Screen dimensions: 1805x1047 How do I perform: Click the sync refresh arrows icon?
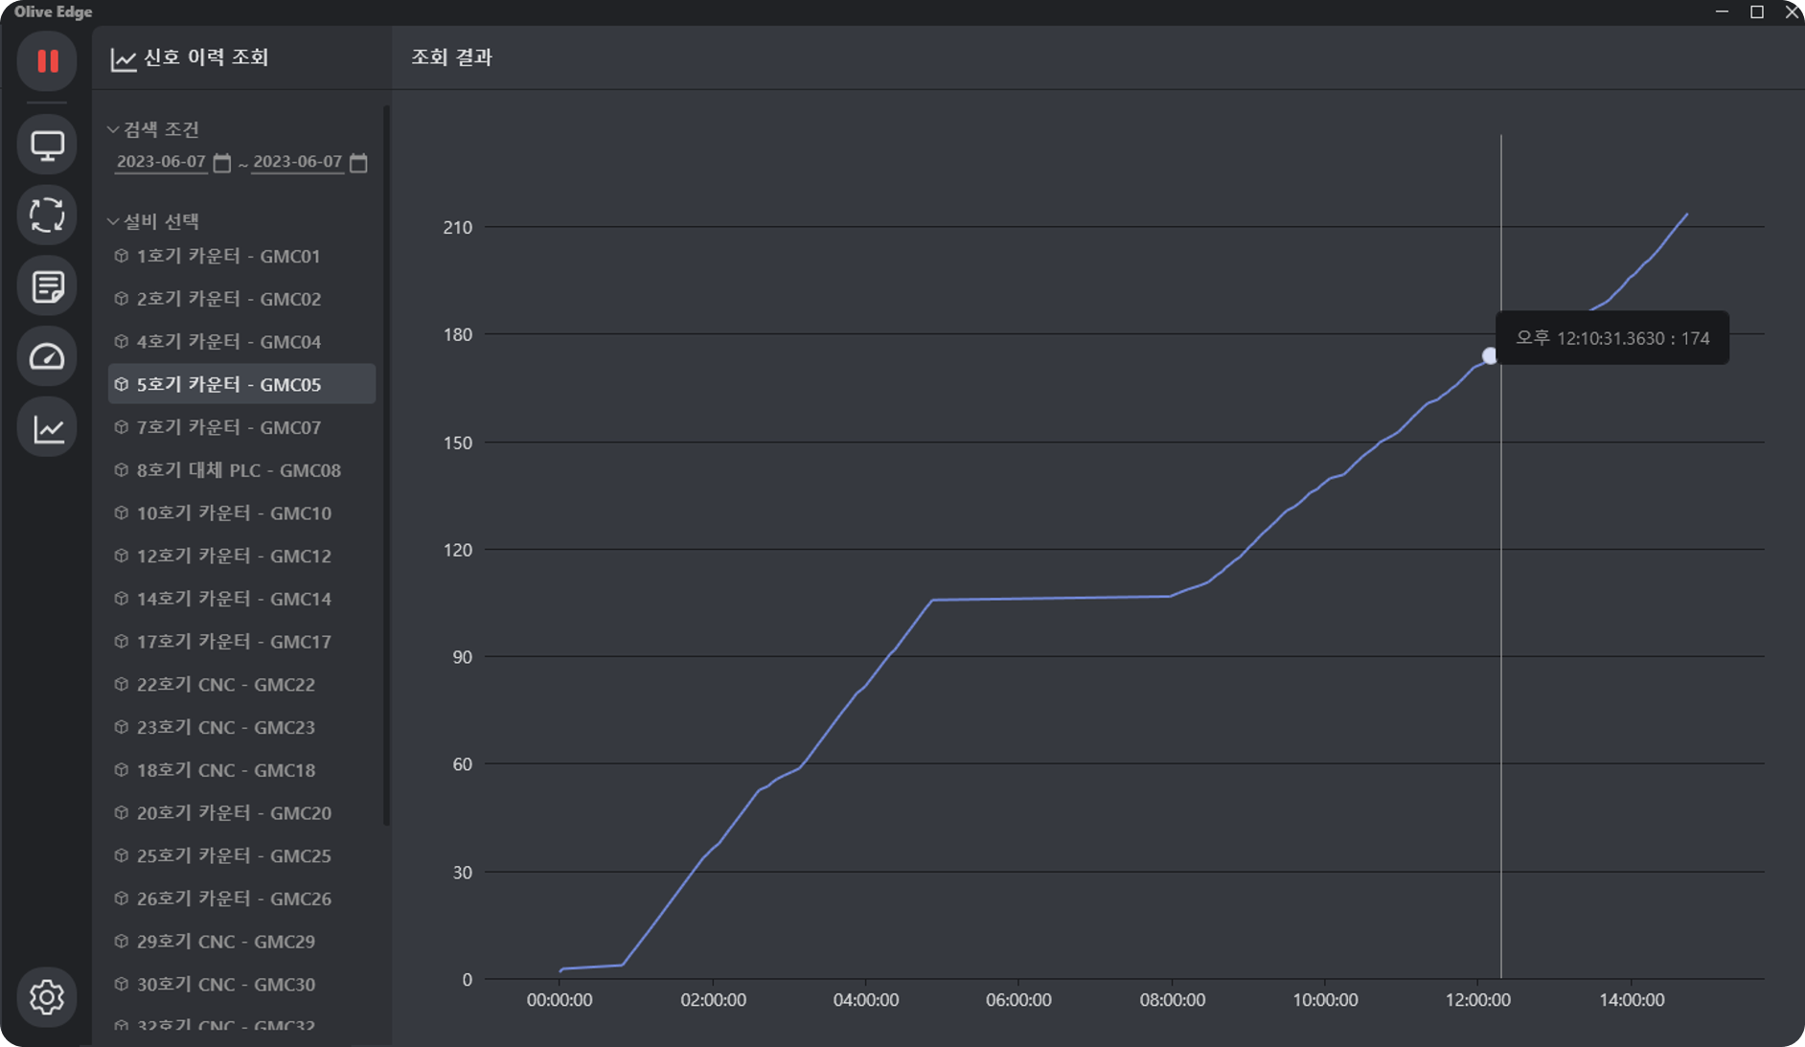point(47,215)
